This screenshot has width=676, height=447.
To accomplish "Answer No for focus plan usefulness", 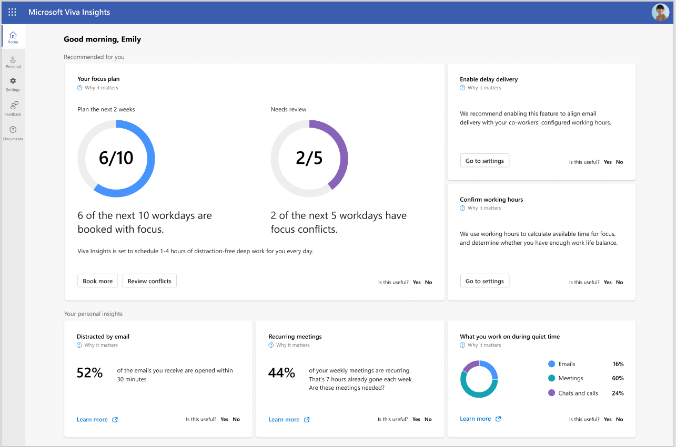I will (x=428, y=283).
